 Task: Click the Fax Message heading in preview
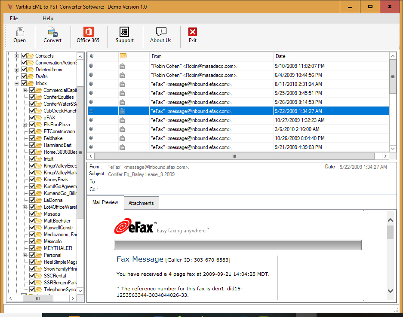tap(140, 259)
